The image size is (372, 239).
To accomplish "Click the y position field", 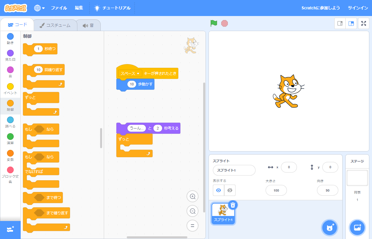I will (x=330, y=167).
